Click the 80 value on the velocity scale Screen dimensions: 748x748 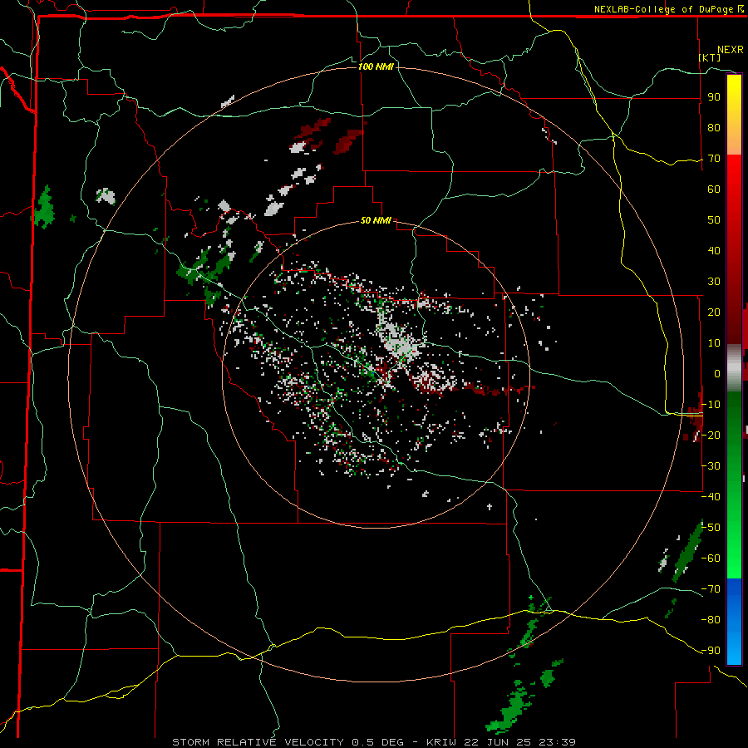click(714, 127)
